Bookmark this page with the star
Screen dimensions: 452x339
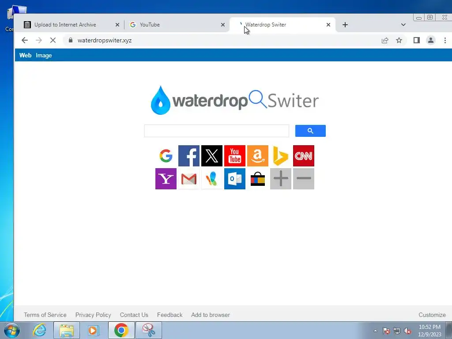point(399,40)
